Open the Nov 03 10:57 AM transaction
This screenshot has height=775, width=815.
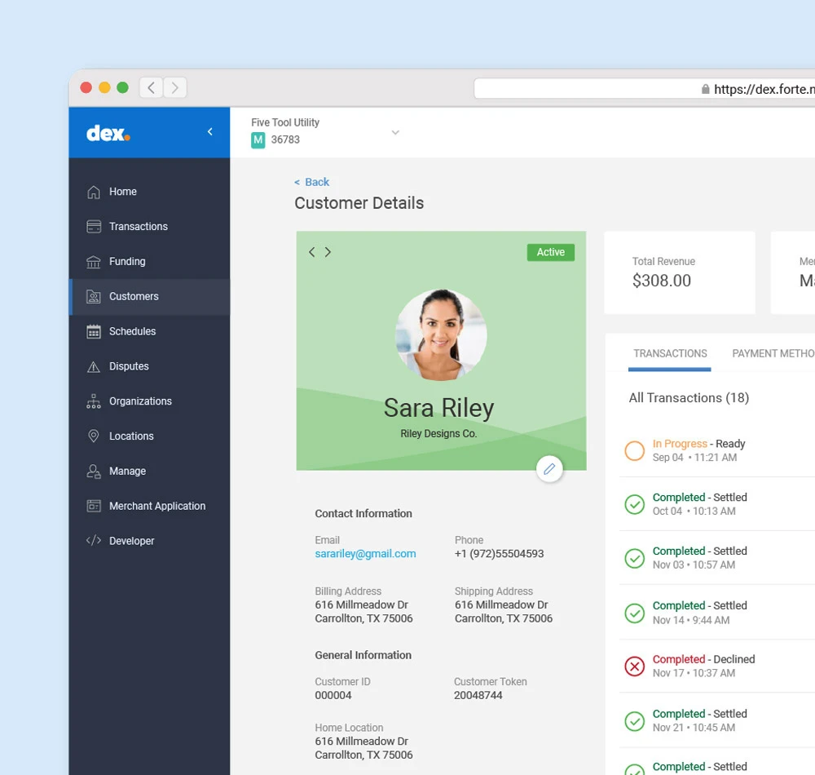click(717, 558)
